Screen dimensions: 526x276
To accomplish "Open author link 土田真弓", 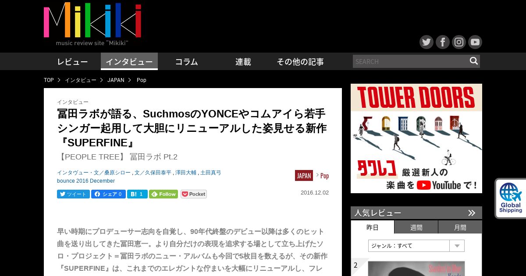I will coord(211,173).
